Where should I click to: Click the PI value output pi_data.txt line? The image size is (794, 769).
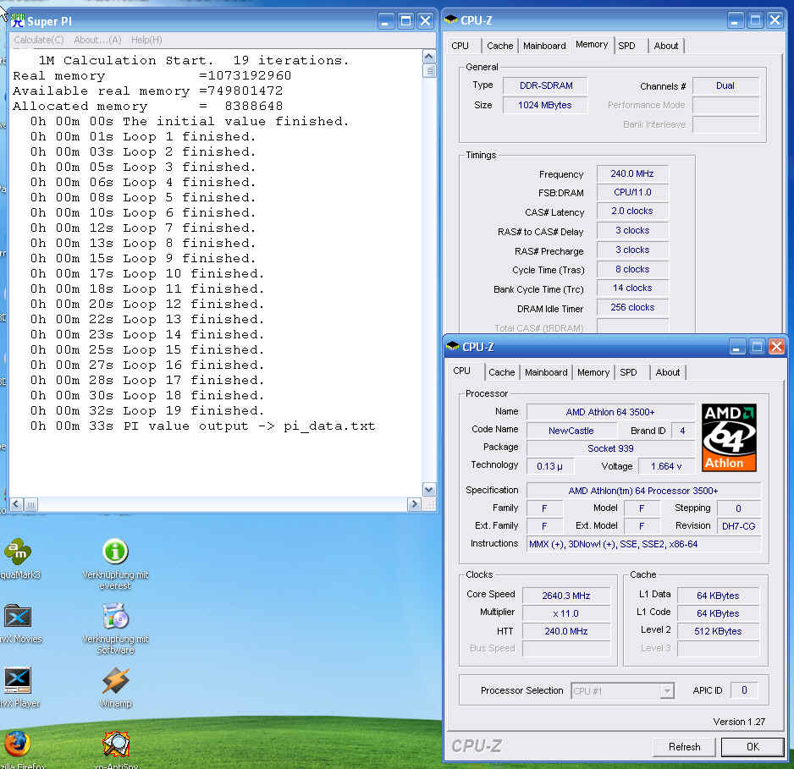[x=202, y=426]
